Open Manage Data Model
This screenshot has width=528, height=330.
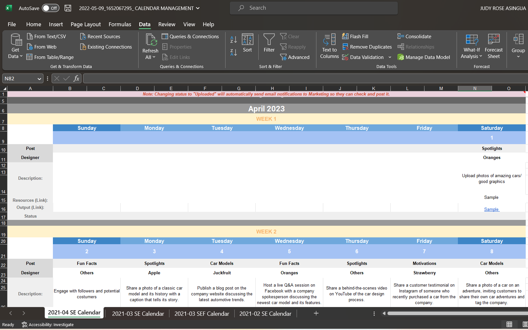click(x=424, y=57)
